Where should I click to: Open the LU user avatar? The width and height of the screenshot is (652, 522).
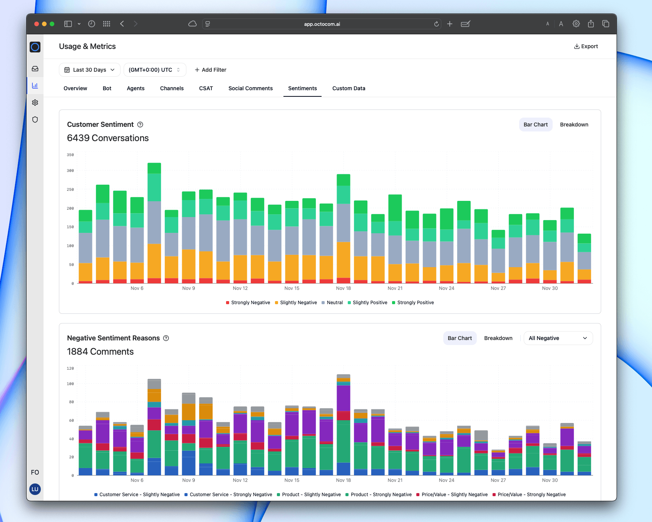[x=35, y=489]
